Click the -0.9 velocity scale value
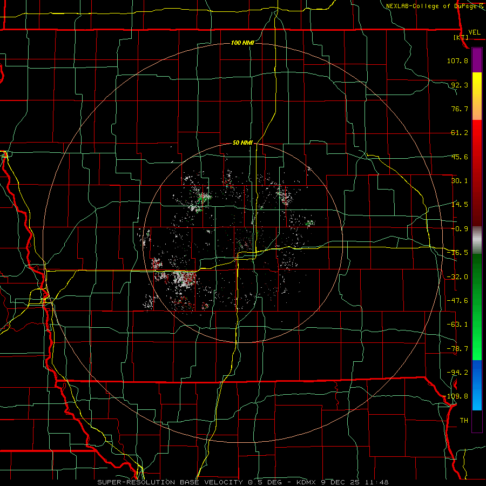Image resolution: width=486 pixels, height=486 pixels. tap(460, 229)
